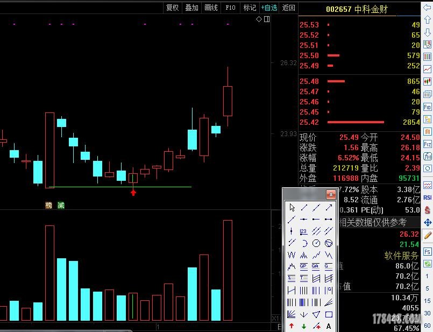433x332 pixels.
Task: Click the 减 marker below the chart
Action: click(61, 205)
